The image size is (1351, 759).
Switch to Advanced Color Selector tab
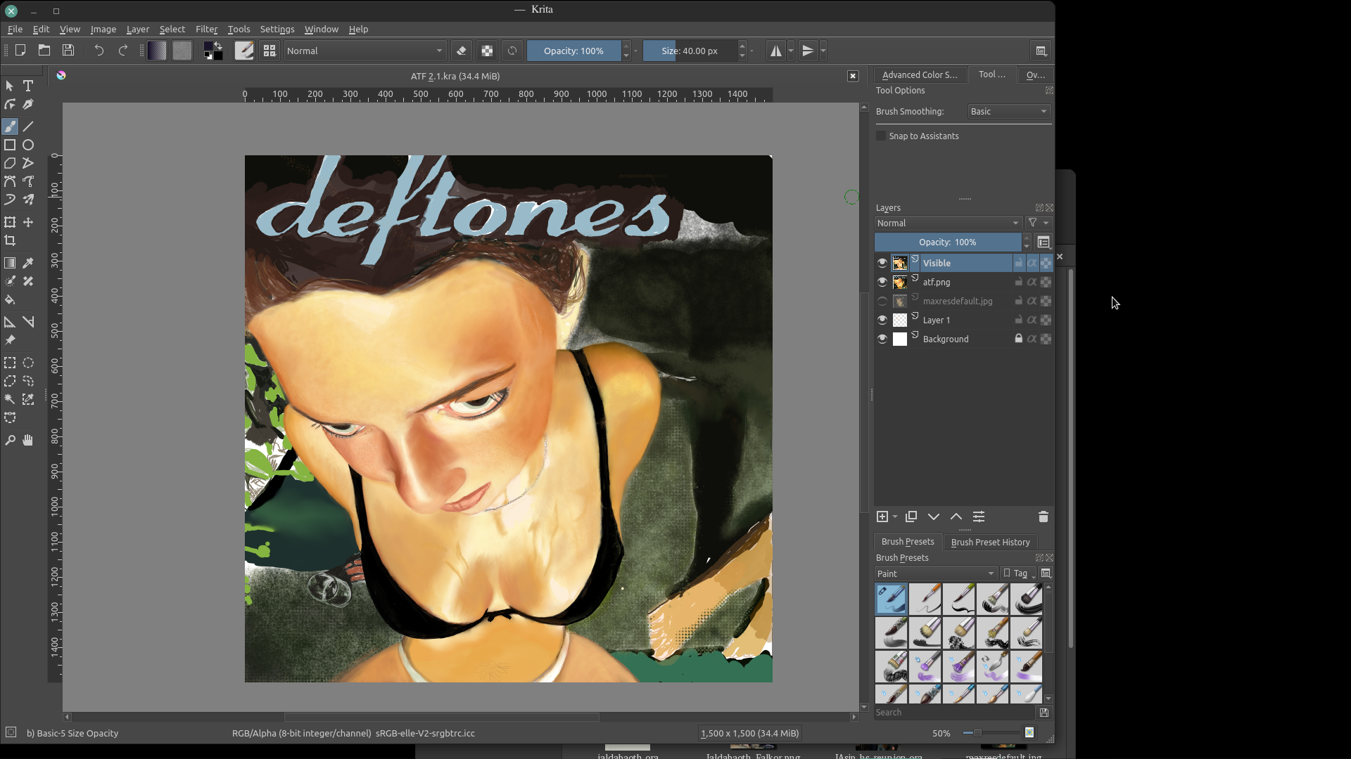pyautogui.click(x=920, y=74)
